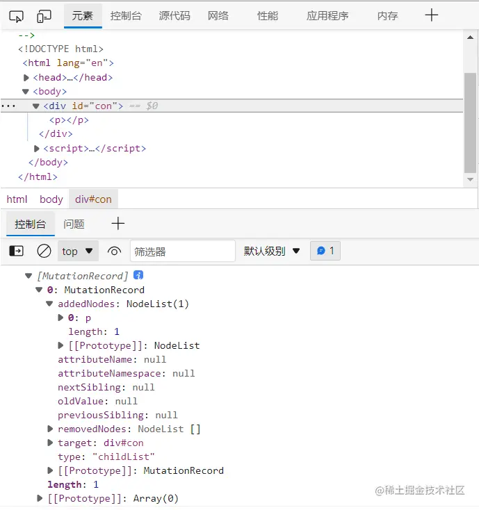Click the live expression eye icon
479x510 pixels.
click(x=114, y=251)
